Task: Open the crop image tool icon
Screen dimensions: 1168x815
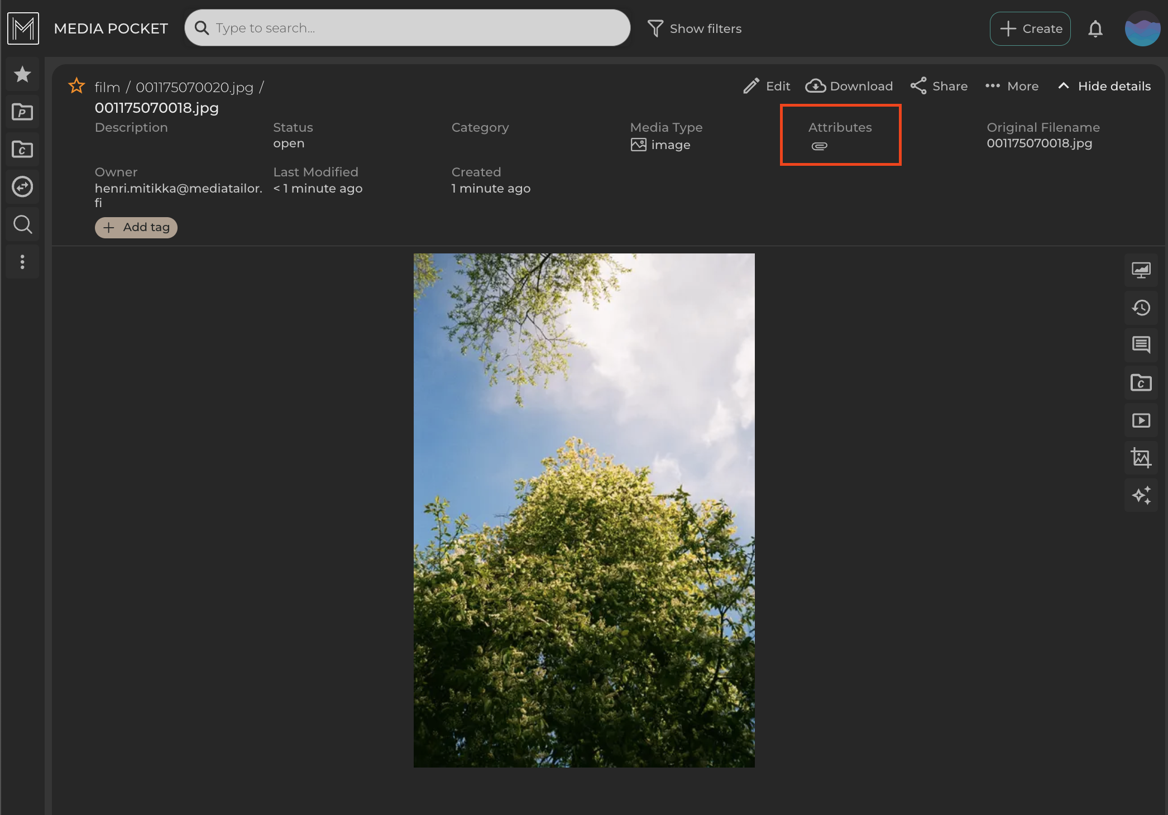Action: [x=1141, y=458]
